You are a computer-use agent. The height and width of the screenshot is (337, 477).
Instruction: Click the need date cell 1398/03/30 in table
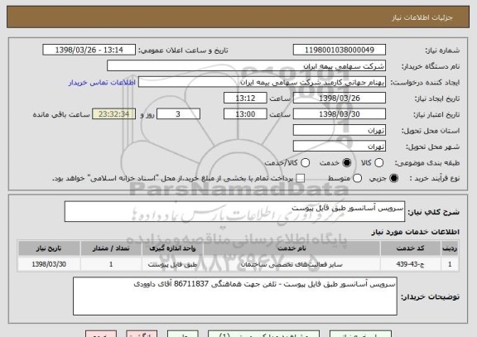tap(49, 264)
